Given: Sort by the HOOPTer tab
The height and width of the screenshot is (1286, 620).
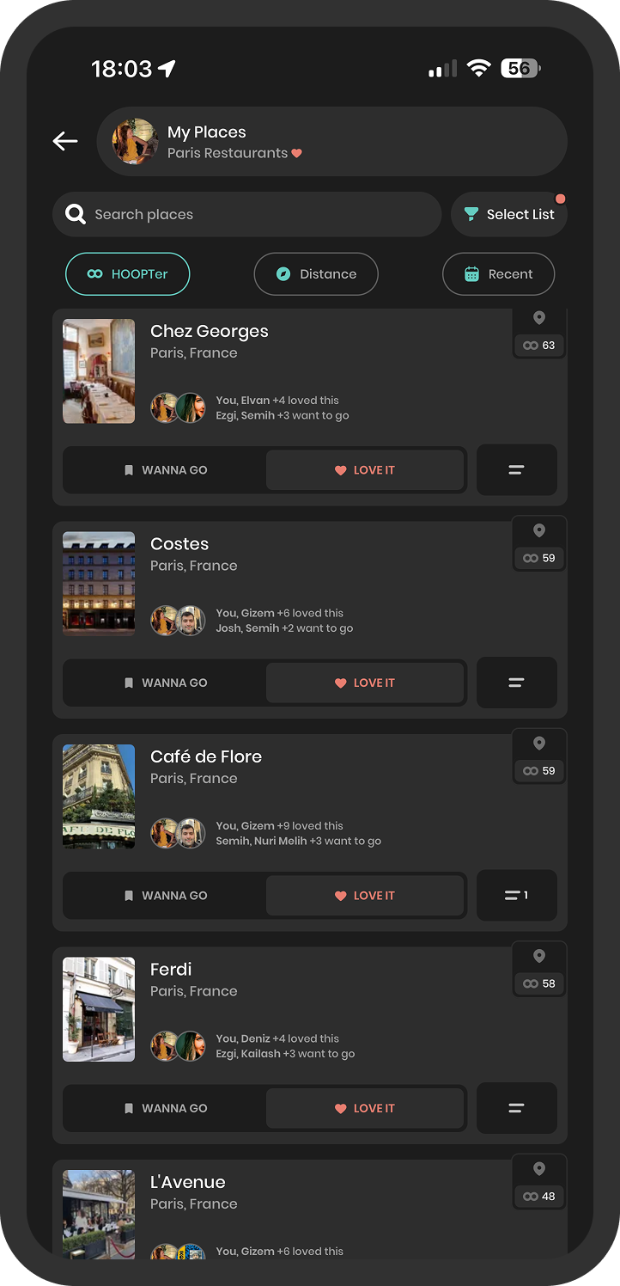Looking at the screenshot, I should pyautogui.click(x=128, y=274).
